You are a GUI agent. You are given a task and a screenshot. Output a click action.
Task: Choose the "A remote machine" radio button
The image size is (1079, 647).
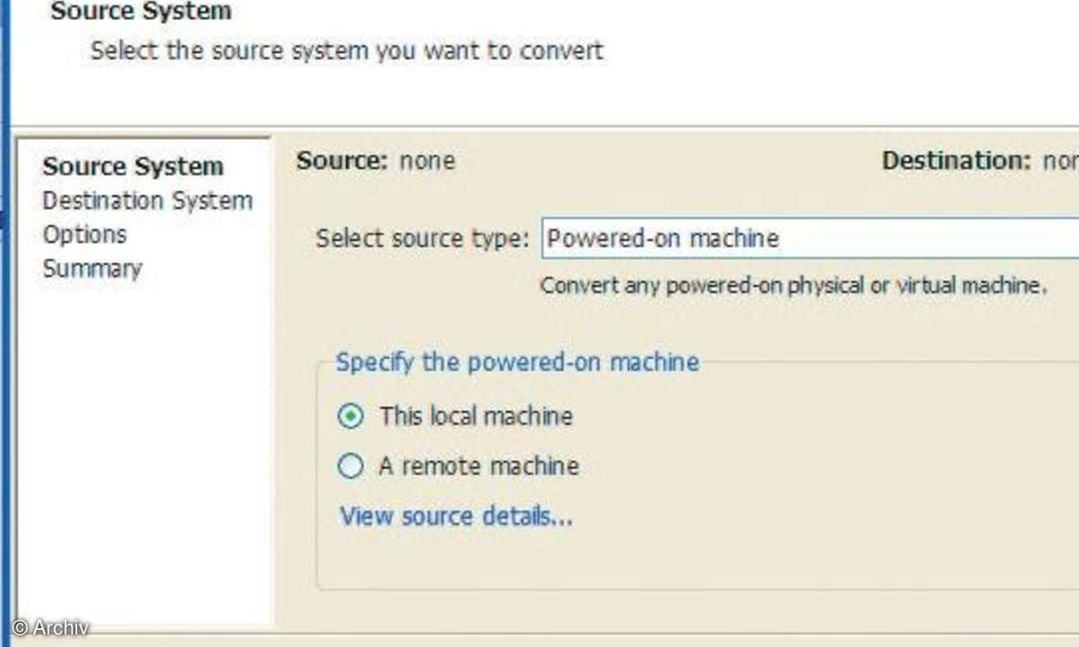pyautogui.click(x=351, y=466)
